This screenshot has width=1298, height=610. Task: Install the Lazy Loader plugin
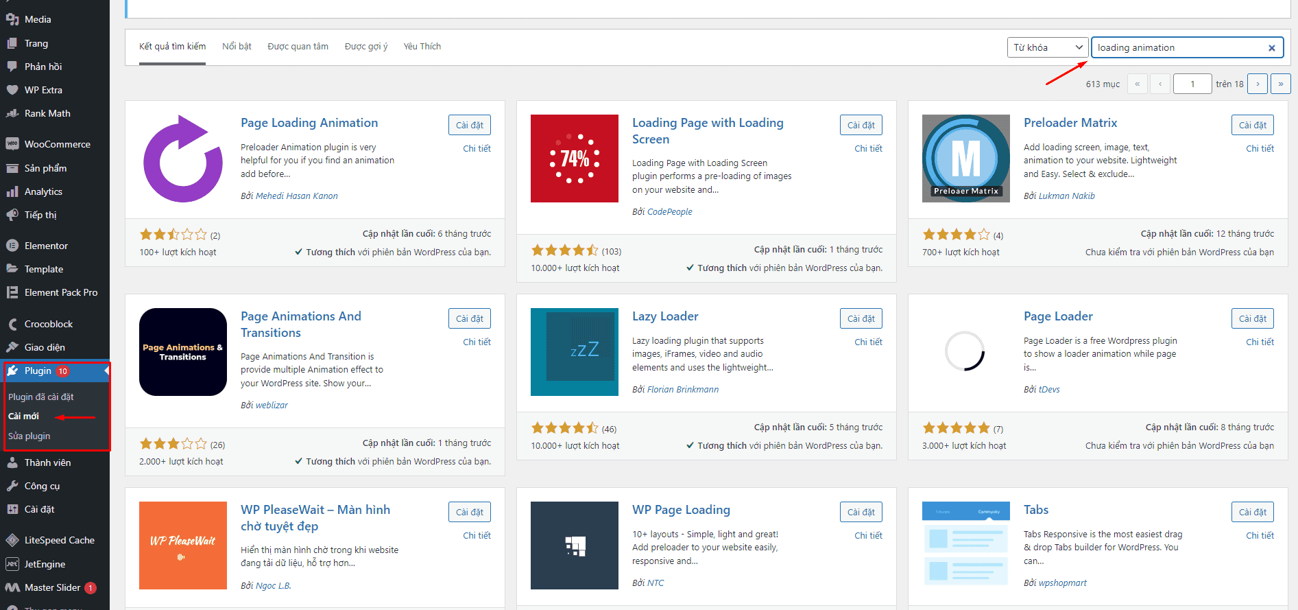[x=861, y=318]
